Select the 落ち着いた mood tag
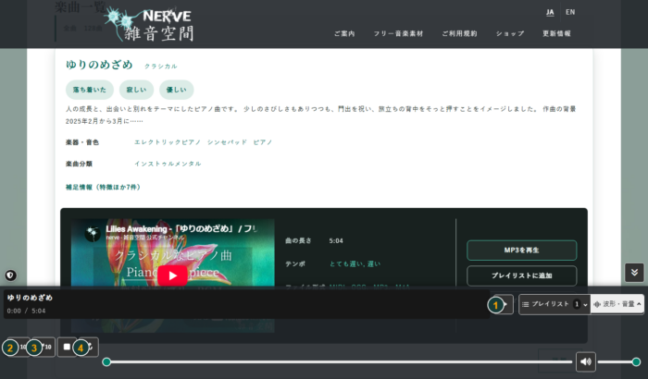 pos(89,90)
